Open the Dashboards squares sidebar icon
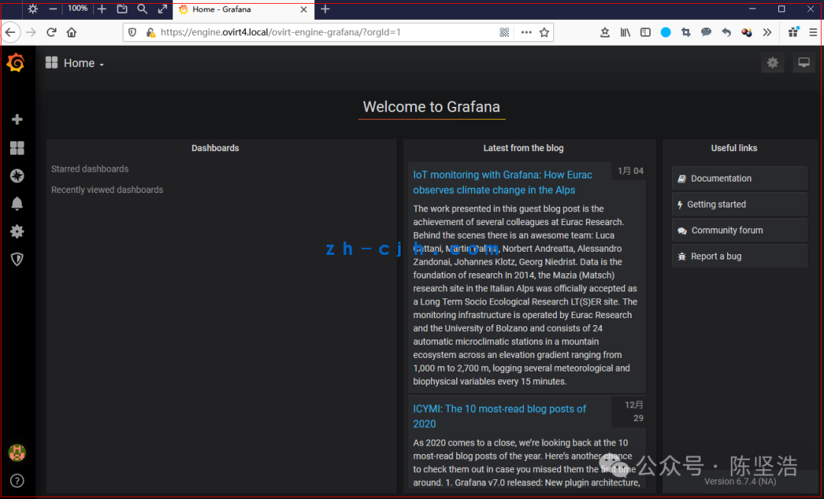 coord(17,148)
